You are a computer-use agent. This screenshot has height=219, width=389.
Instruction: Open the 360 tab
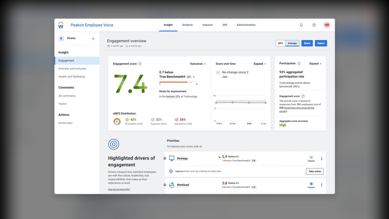pyautogui.click(x=225, y=25)
